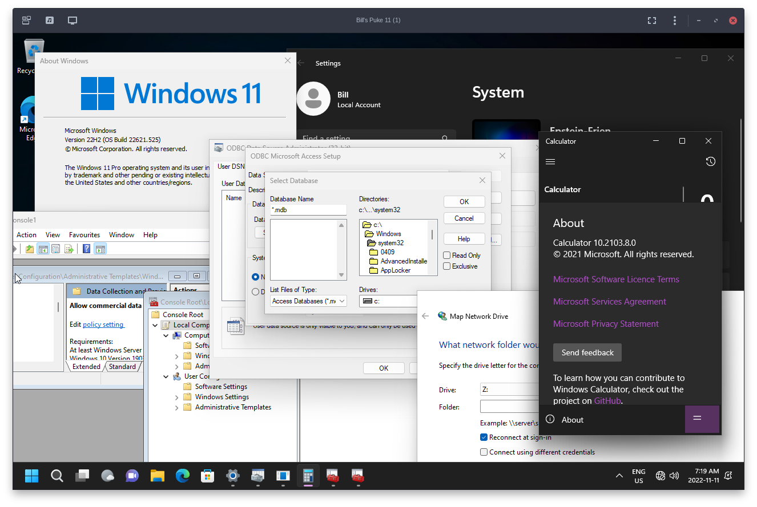
Task: Click the Up One Level icon in Console1 toolbar
Action: (x=30, y=249)
